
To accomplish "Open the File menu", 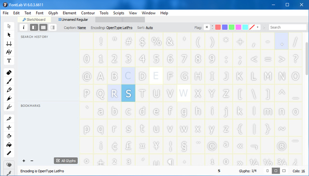I will [5, 13].
